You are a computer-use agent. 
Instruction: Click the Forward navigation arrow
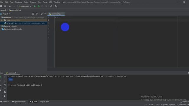click(14, 6)
